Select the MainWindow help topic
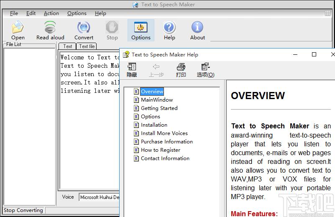 pos(157,100)
